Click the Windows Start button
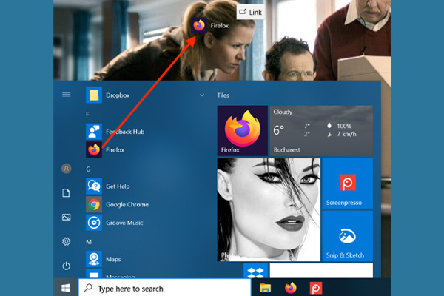The width and height of the screenshot is (444, 296). pos(66,288)
